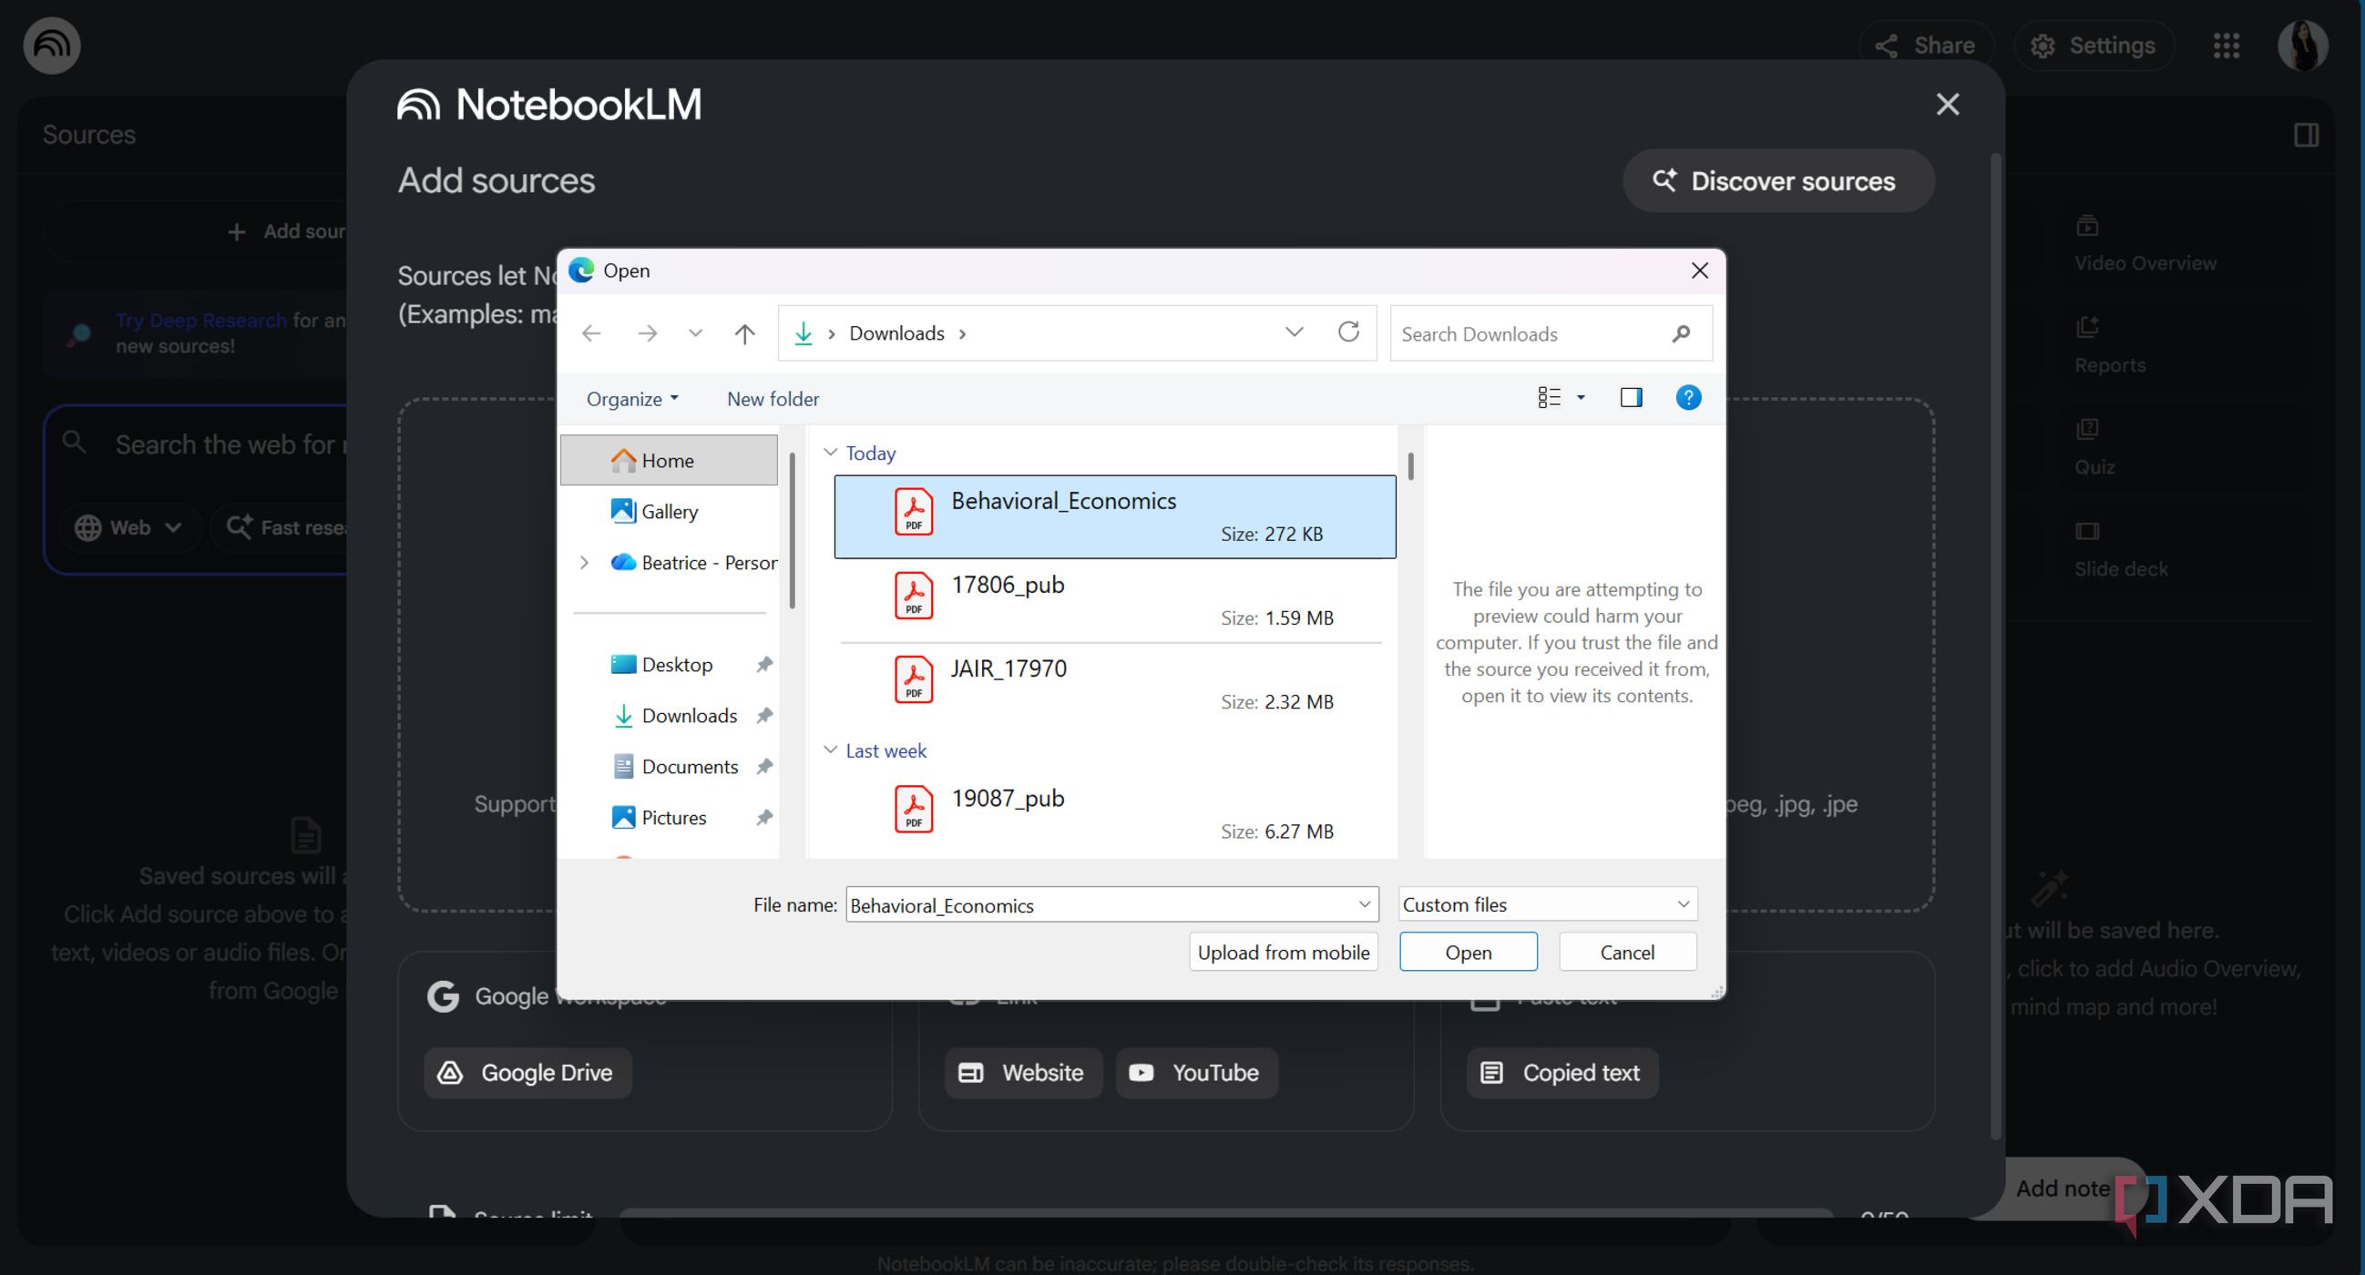Click the NotebookLM home logo
The image size is (2365, 1275).
(x=51, y=45)
